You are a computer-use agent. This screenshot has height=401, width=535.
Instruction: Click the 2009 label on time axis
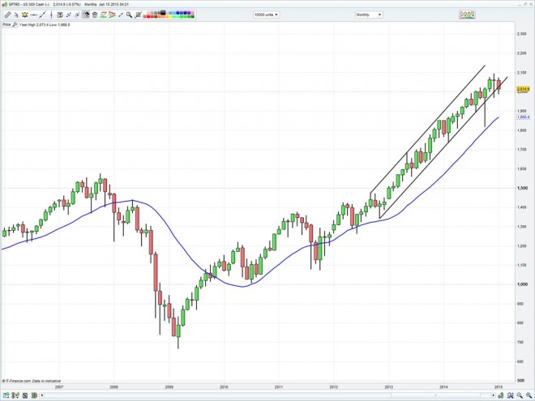(169, 386)
